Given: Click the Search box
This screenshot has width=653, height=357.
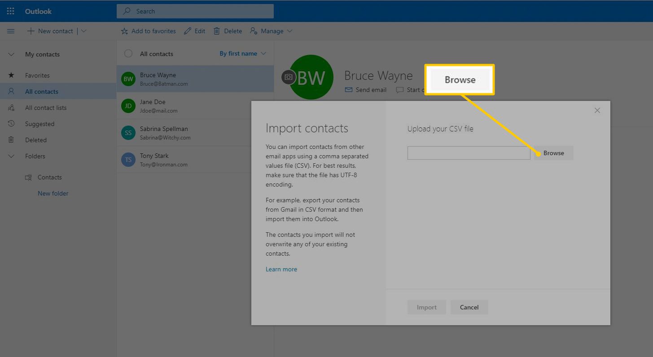Looking at the screenshot, I should [x=195, y=11].
